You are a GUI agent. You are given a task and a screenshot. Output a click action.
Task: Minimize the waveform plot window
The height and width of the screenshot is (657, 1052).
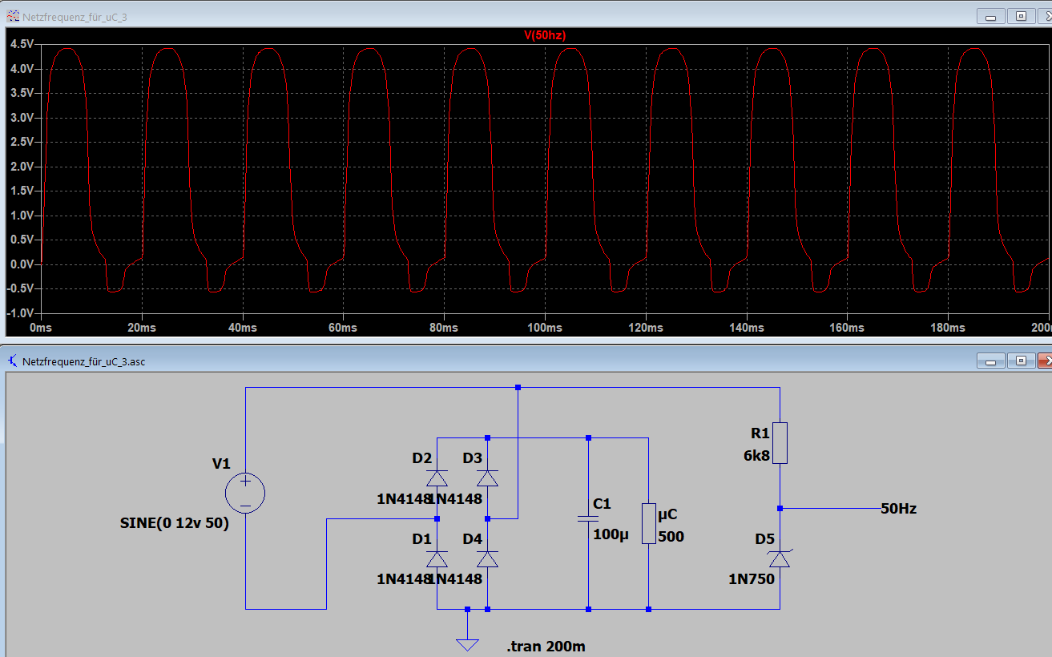coord(991,15)
